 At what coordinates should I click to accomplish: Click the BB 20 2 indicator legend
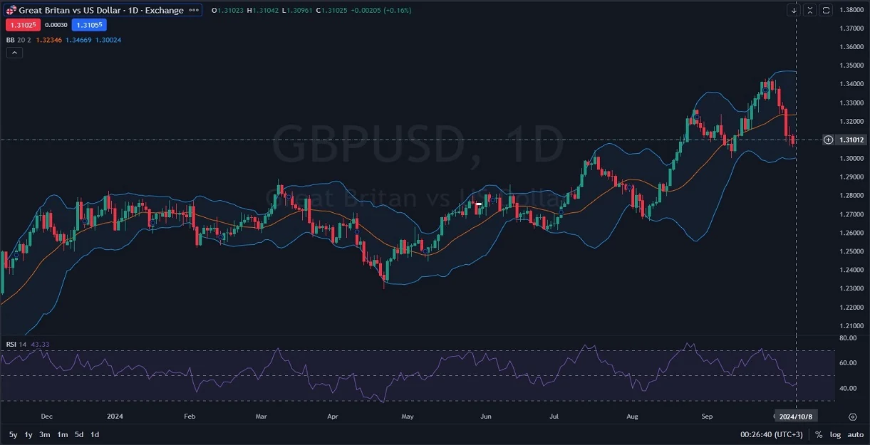click(19, 40)
